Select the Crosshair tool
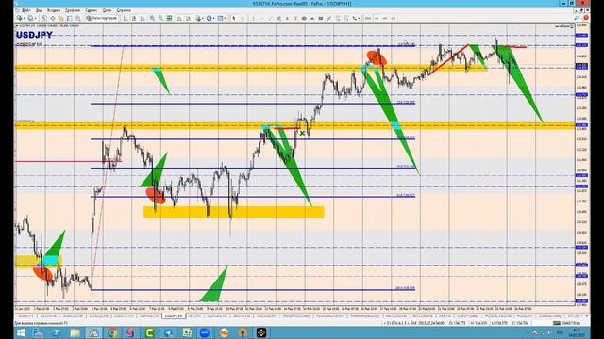The width and height of the screenshot is (604, 339). click(x=243, y=18)
